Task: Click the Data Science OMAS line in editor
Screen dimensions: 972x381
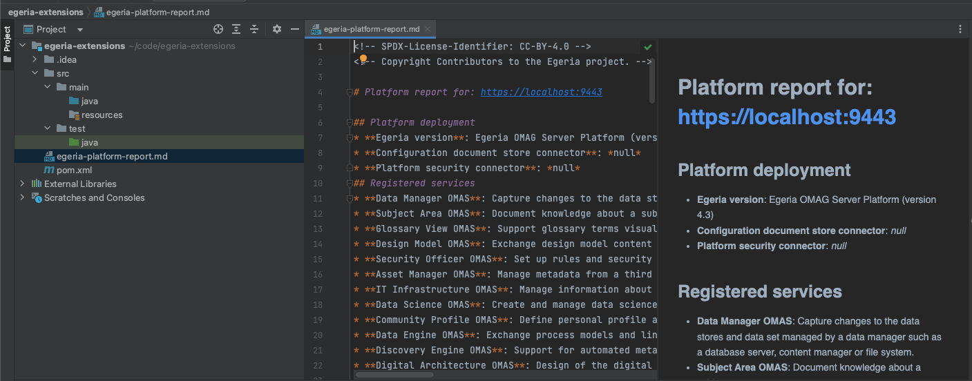Action: pyautogui.click(x=506, y=304)
